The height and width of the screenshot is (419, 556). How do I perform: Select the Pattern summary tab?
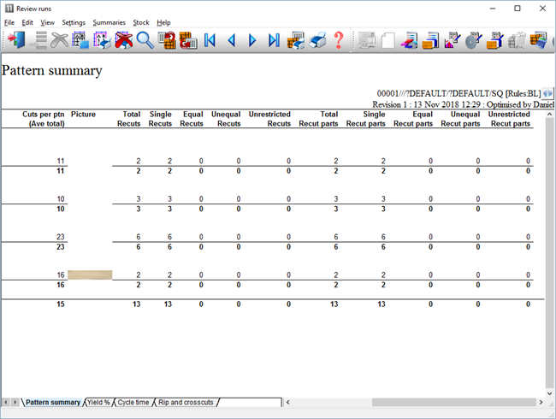[x=53, y=402]
